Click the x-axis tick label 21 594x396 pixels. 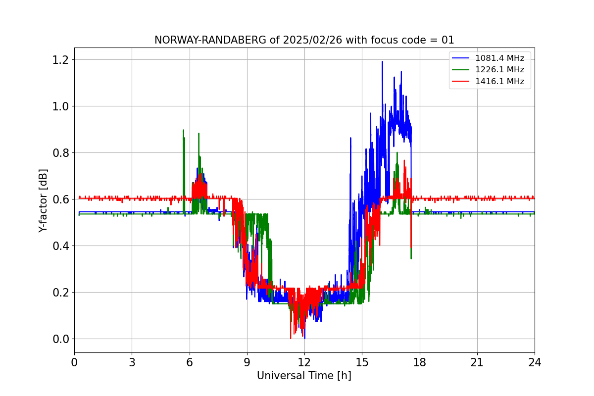coord(477,362)
